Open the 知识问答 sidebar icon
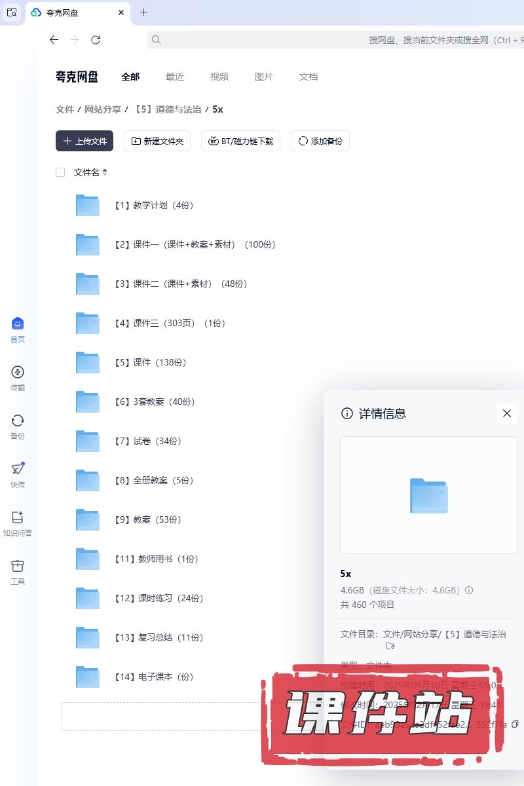Viewport: 524px width, 786px height. [18, 517]
